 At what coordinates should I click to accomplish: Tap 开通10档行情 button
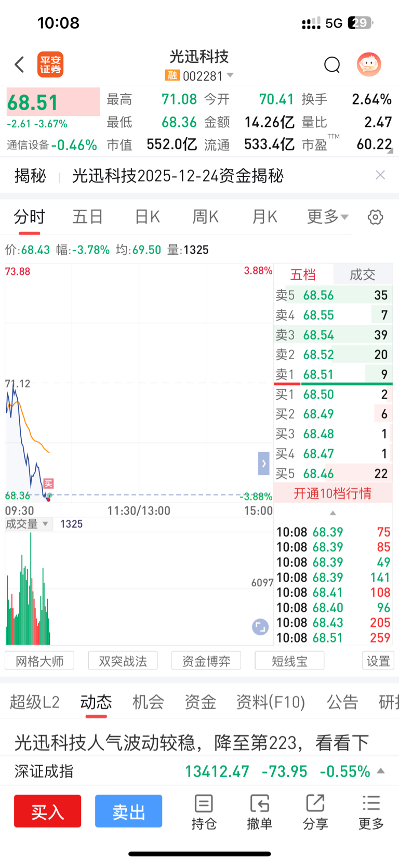click(x=333, y=493)
